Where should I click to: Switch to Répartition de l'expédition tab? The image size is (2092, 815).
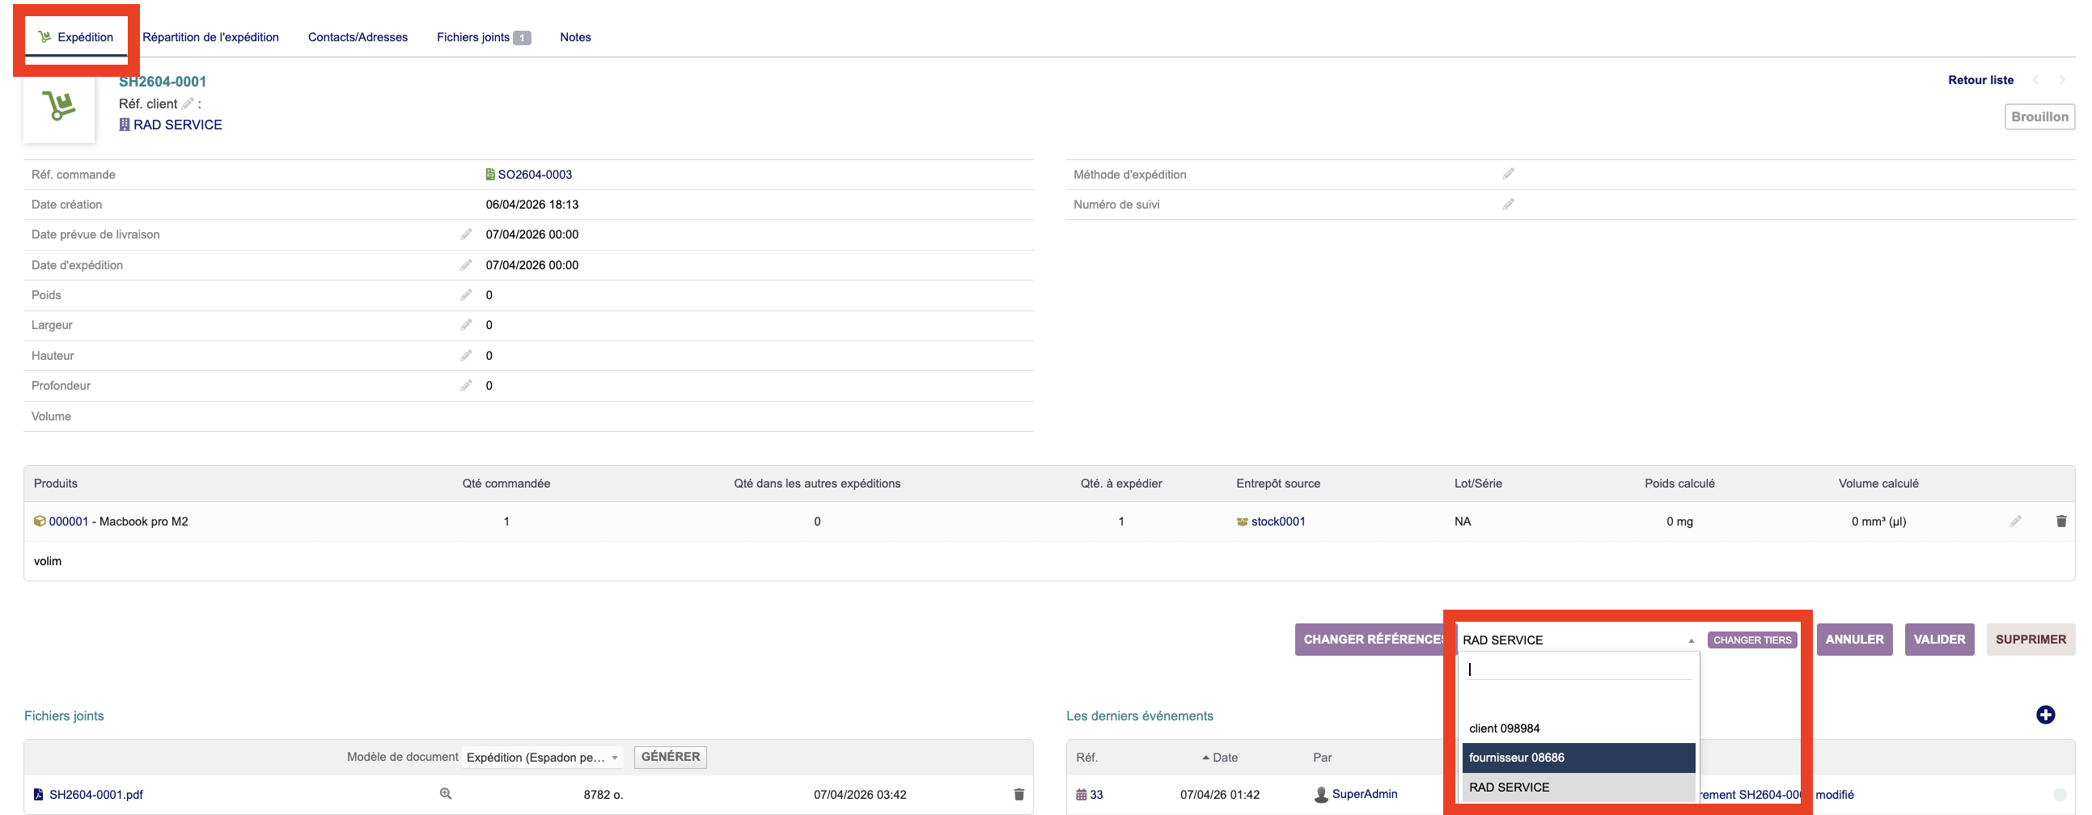(x=210, y=37)
